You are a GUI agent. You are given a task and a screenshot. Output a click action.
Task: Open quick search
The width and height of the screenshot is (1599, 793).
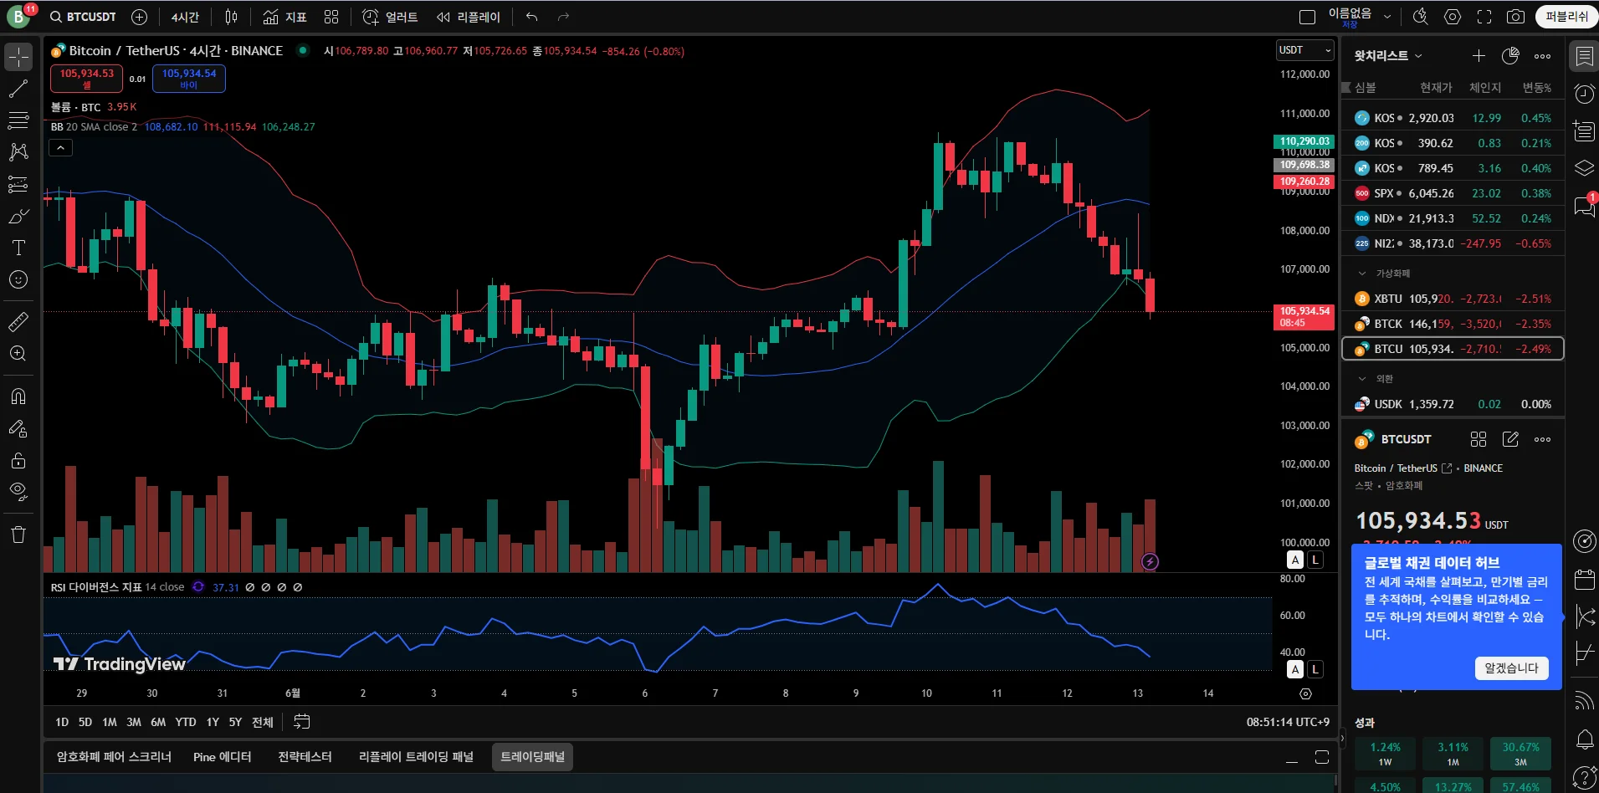[1420, 17]
